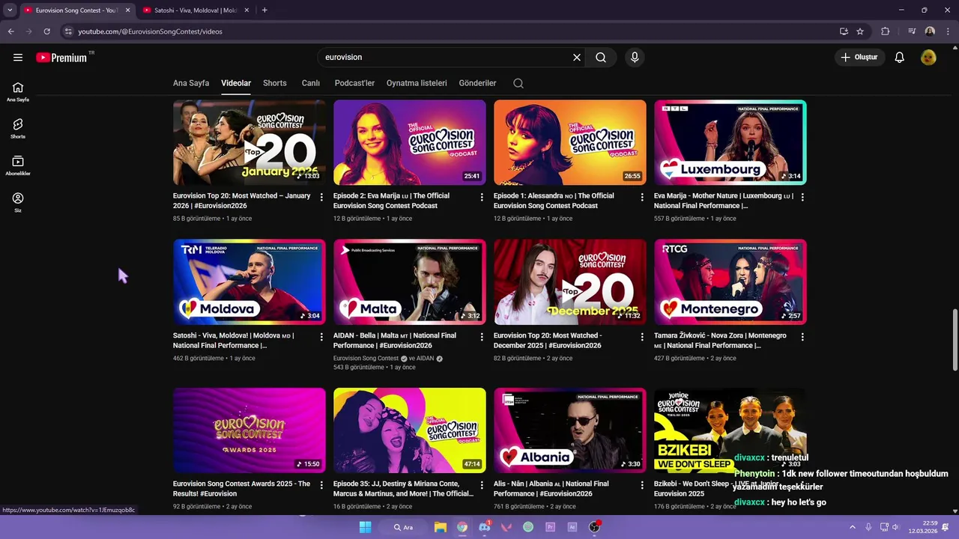This screenshot has width=959, height=539.
Task: Open Chrome extensions puzzle icon
Action: 886,31
